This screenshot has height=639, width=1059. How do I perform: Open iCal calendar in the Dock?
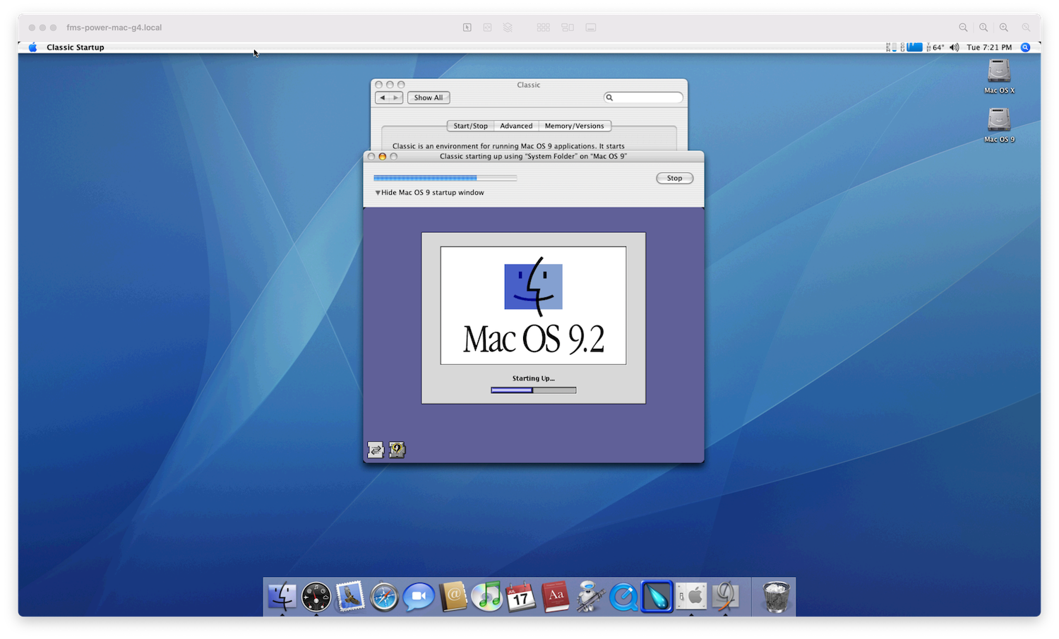[x=521, y=597]
